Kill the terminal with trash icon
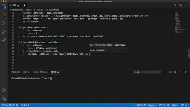This screenshot has width=190, height=107. (x=175, y=72)
